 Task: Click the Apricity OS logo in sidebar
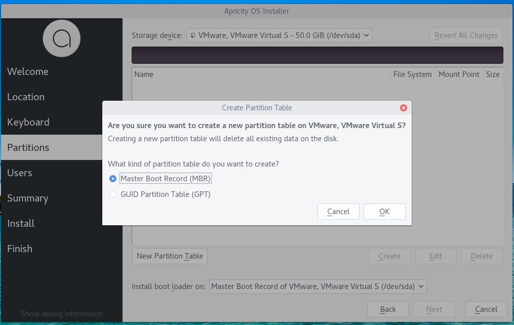(61, 38)
